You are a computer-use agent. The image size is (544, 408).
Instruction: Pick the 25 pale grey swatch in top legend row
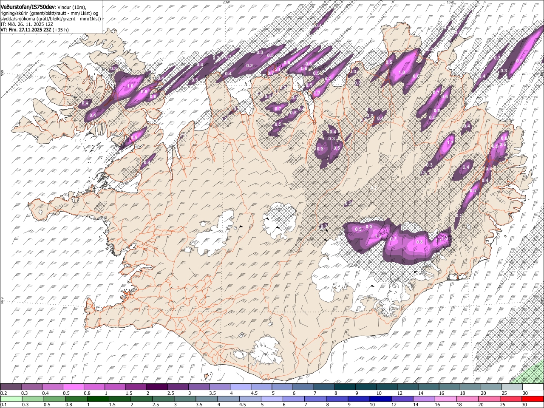512,387
